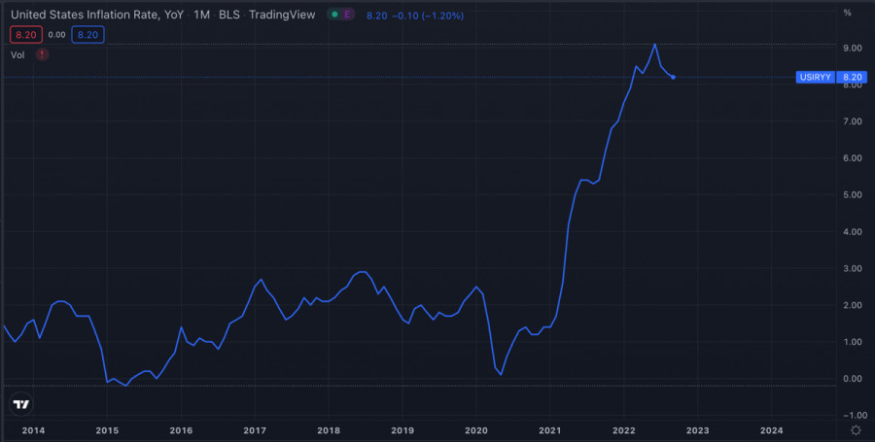
Task: Click the green market status dot
Action: click(x=335, y=15)
